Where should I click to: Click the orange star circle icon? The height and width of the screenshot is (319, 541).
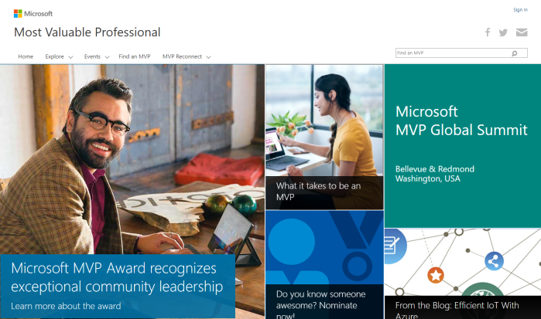[436, 275]
